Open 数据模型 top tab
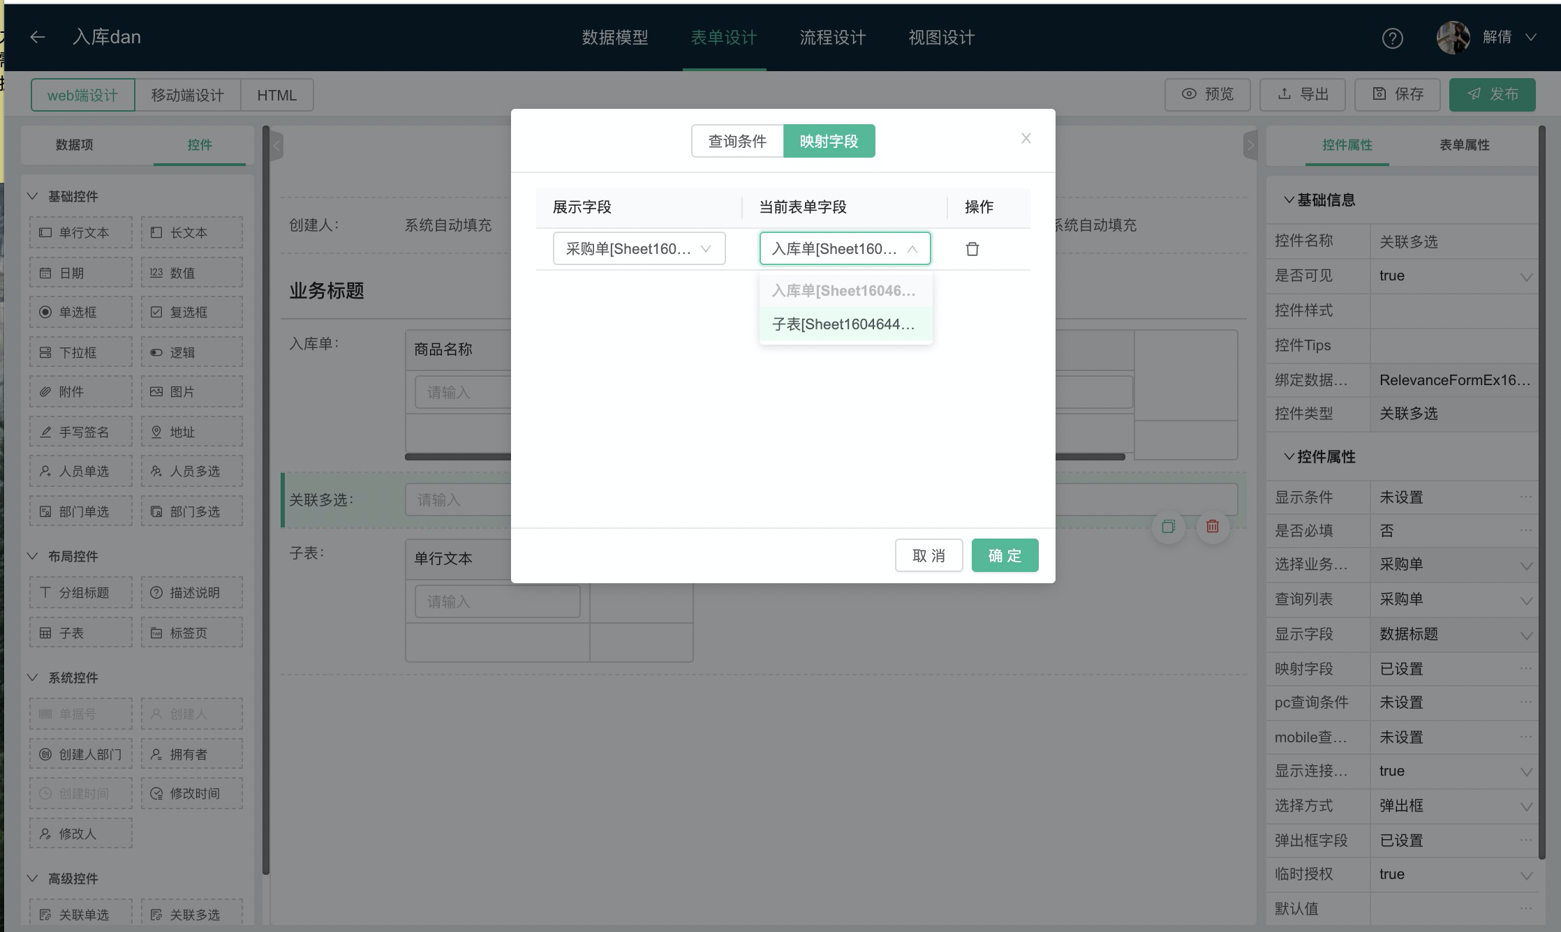Screen dimensions: 1561x932 (615, 38)
